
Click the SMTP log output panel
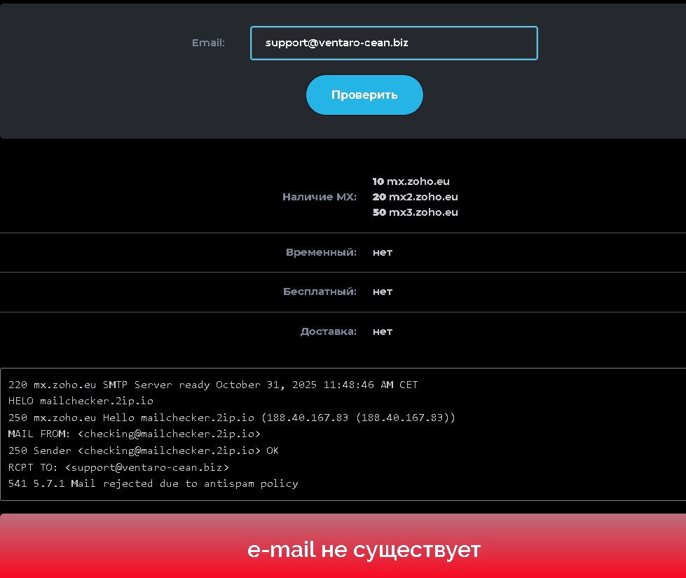(x=343, y=434)
